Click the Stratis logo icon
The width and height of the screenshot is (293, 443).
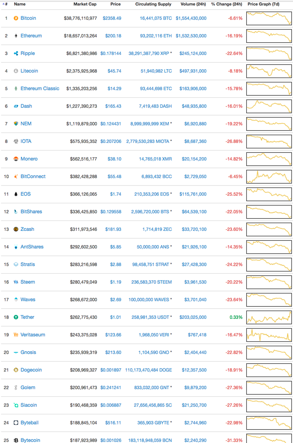16,264
